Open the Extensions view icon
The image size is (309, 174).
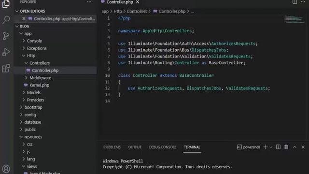pos(6,68)
